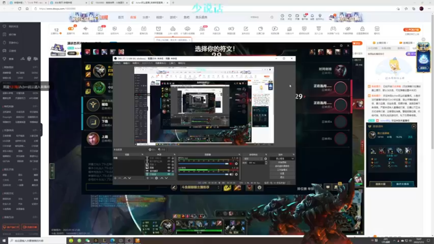Adjust the desktop audio volume slider in OBS mixer
This screenshot has width=434, height=244.
point(203,174)
